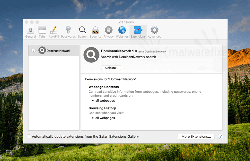
Task: Open More Extensions gallery
Action: 196,137
